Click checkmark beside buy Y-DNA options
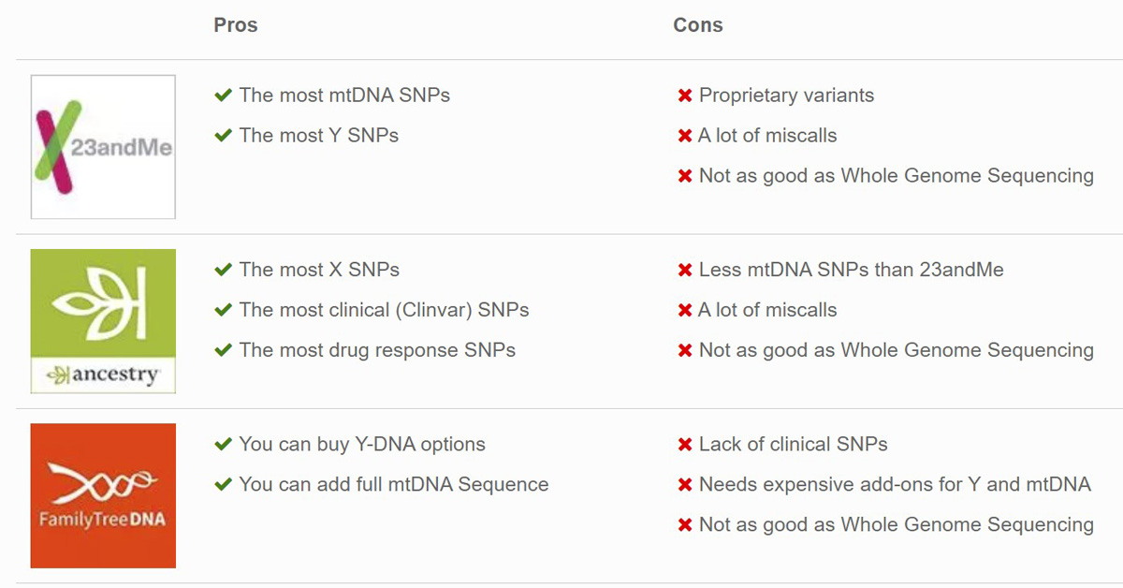Viewport: 1123px width, 588px height. (223, 444)
